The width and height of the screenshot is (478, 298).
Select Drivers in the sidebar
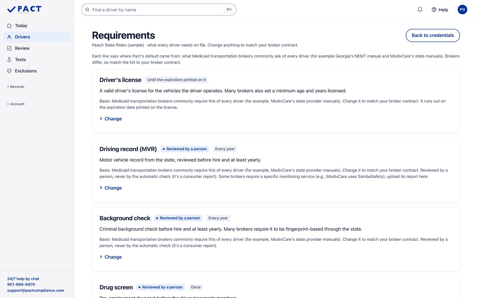click(37, 37)
